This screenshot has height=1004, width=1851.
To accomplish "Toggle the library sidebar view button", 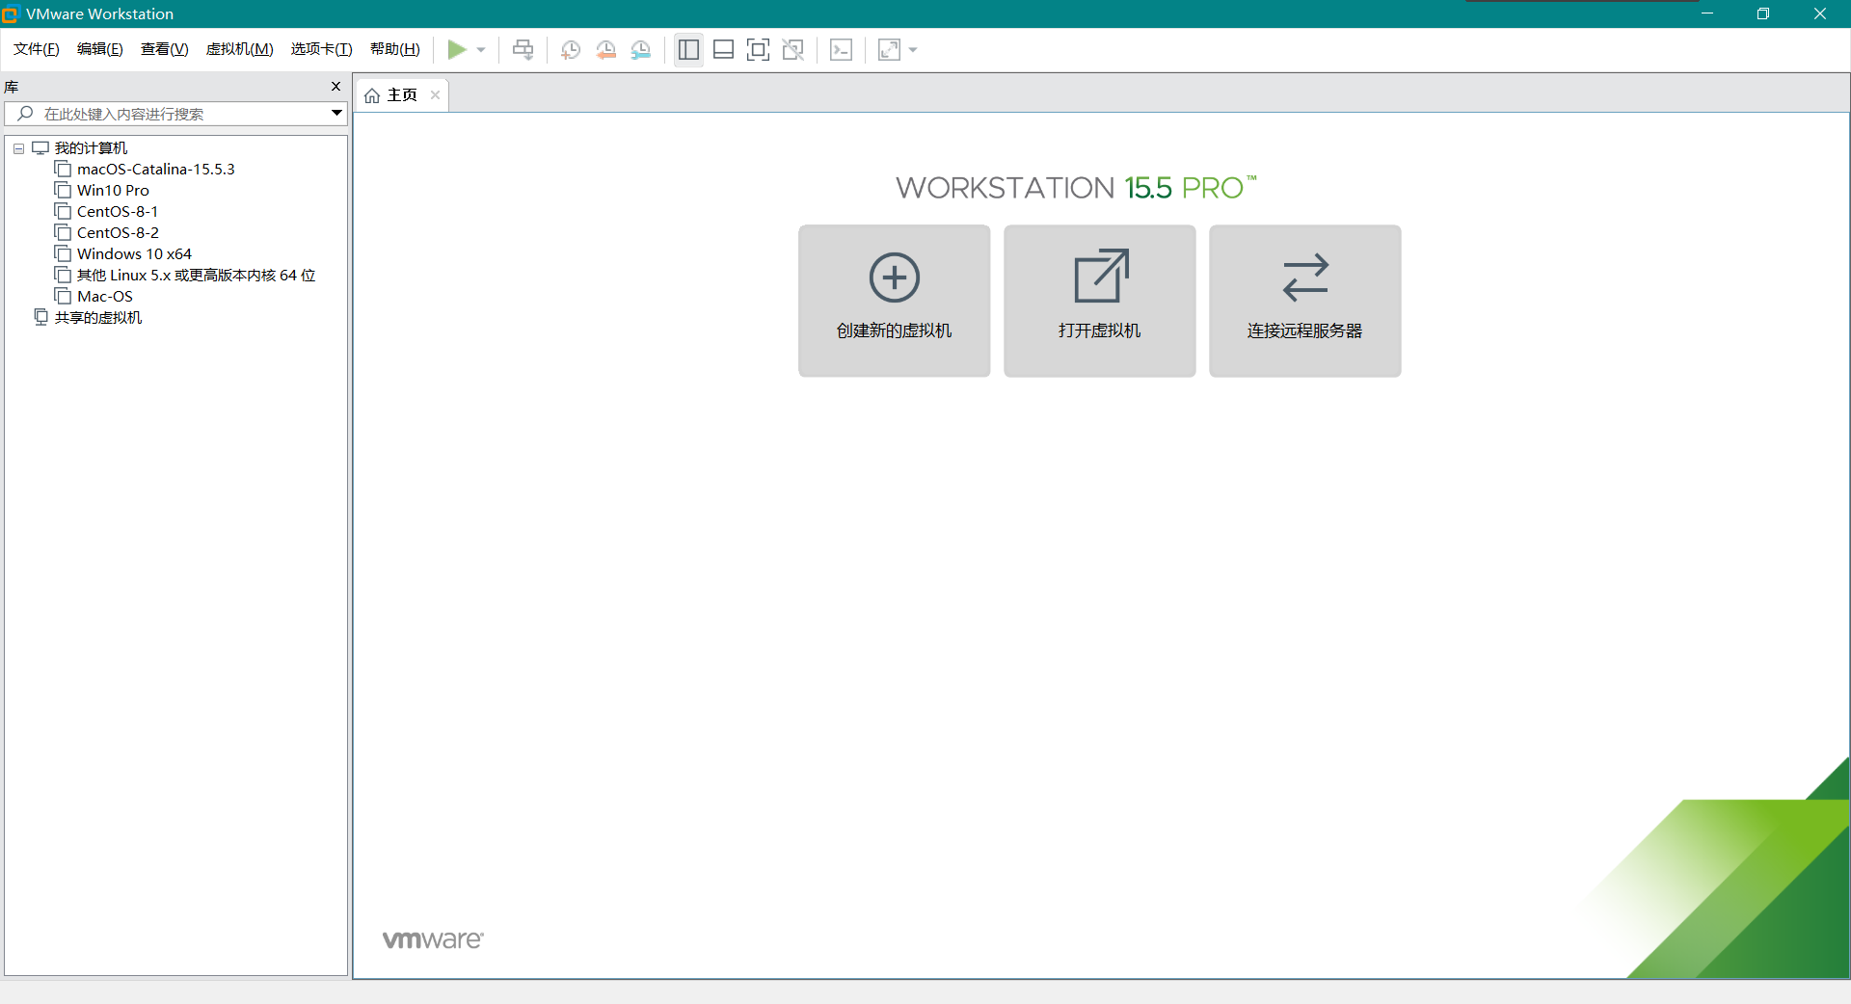I will [688, 50].
